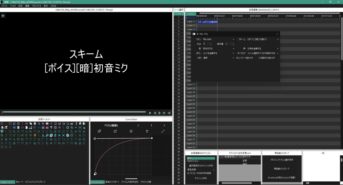The image size is (343, 185).
Task: Open the 影 dropdown showing 影を付ける
Action: point(218,49)
